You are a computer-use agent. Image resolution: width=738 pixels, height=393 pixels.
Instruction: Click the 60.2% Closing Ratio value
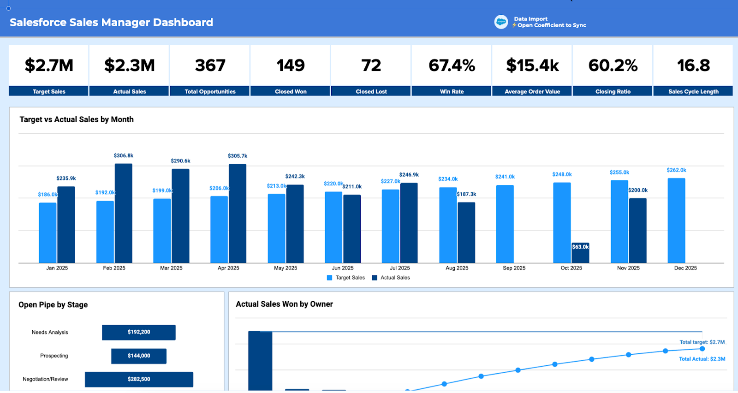click(x=613, y=65)
